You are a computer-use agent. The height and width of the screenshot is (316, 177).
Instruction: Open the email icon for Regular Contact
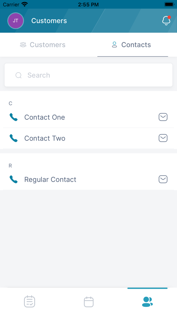[x=163, y=179]
